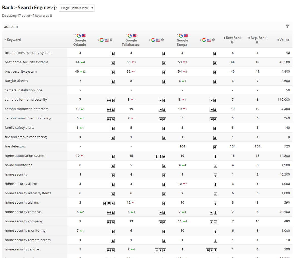The image size is (295, 258).
Task: Click star SERP icon in home automation system row
Action: 164,157
